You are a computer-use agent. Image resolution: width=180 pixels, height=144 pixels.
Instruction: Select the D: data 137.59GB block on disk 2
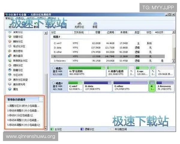click(97, 86)
